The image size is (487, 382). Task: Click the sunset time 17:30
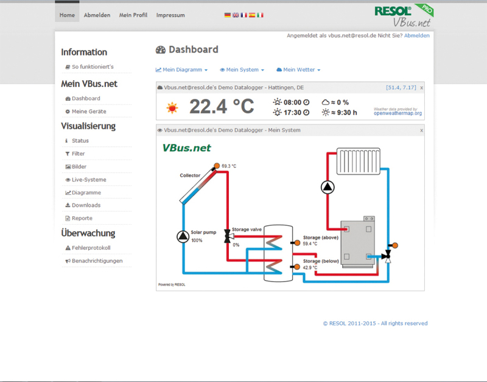click(x=292, y=112)
